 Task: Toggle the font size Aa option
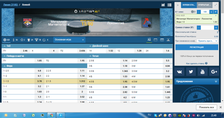coord(149,40)
